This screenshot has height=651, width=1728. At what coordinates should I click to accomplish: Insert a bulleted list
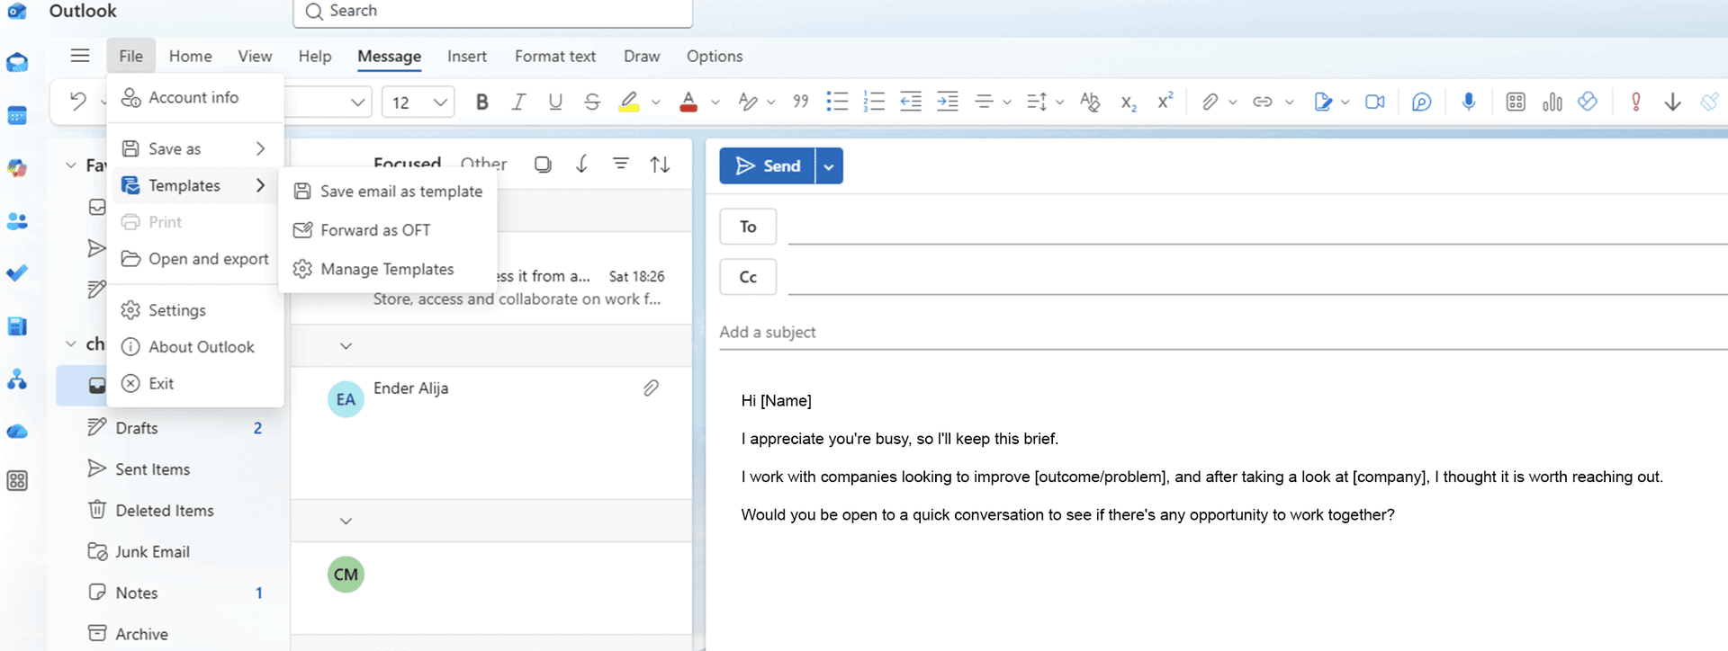(837, 102)
